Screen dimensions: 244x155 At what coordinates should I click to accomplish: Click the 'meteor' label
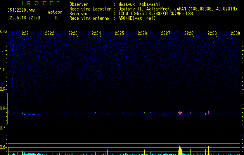[55, 12]
